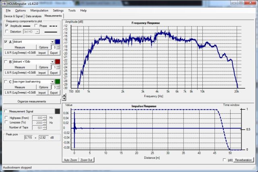258x172 pixels.
Task: Switch to Data analysis tab
Action: (x=33, y=16)
